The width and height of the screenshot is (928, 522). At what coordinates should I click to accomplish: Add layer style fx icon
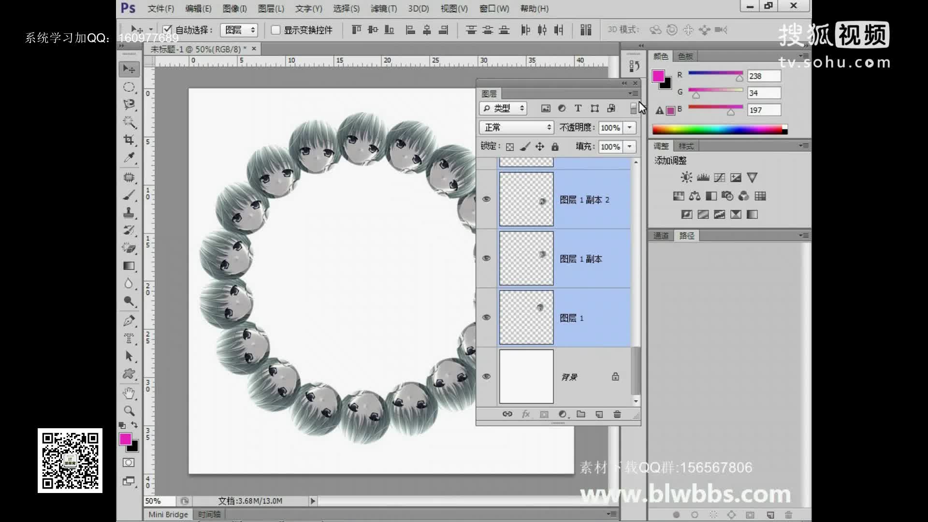click(526, 414)
